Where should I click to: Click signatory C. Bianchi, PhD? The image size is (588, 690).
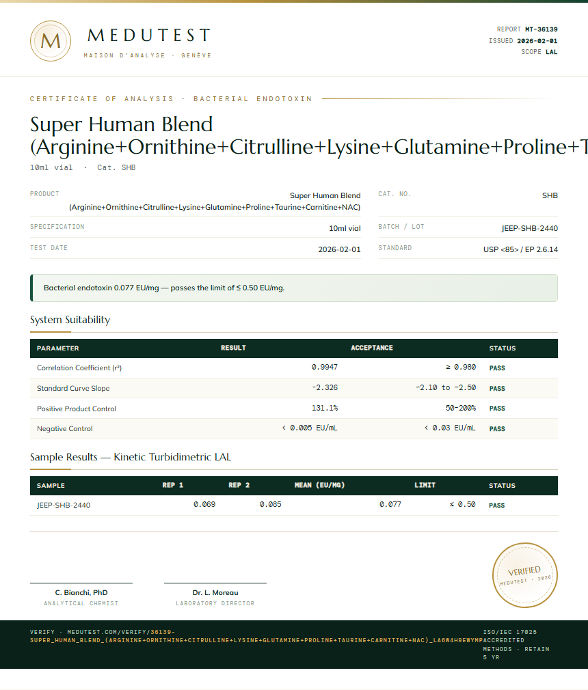[x=81, y=593]
